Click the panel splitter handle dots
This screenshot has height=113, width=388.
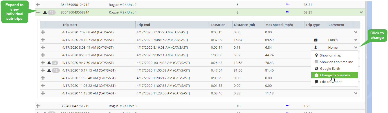366,56
